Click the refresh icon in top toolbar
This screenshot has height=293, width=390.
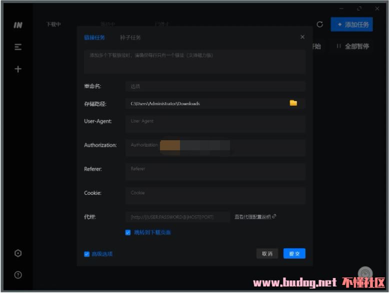(320, 24)
